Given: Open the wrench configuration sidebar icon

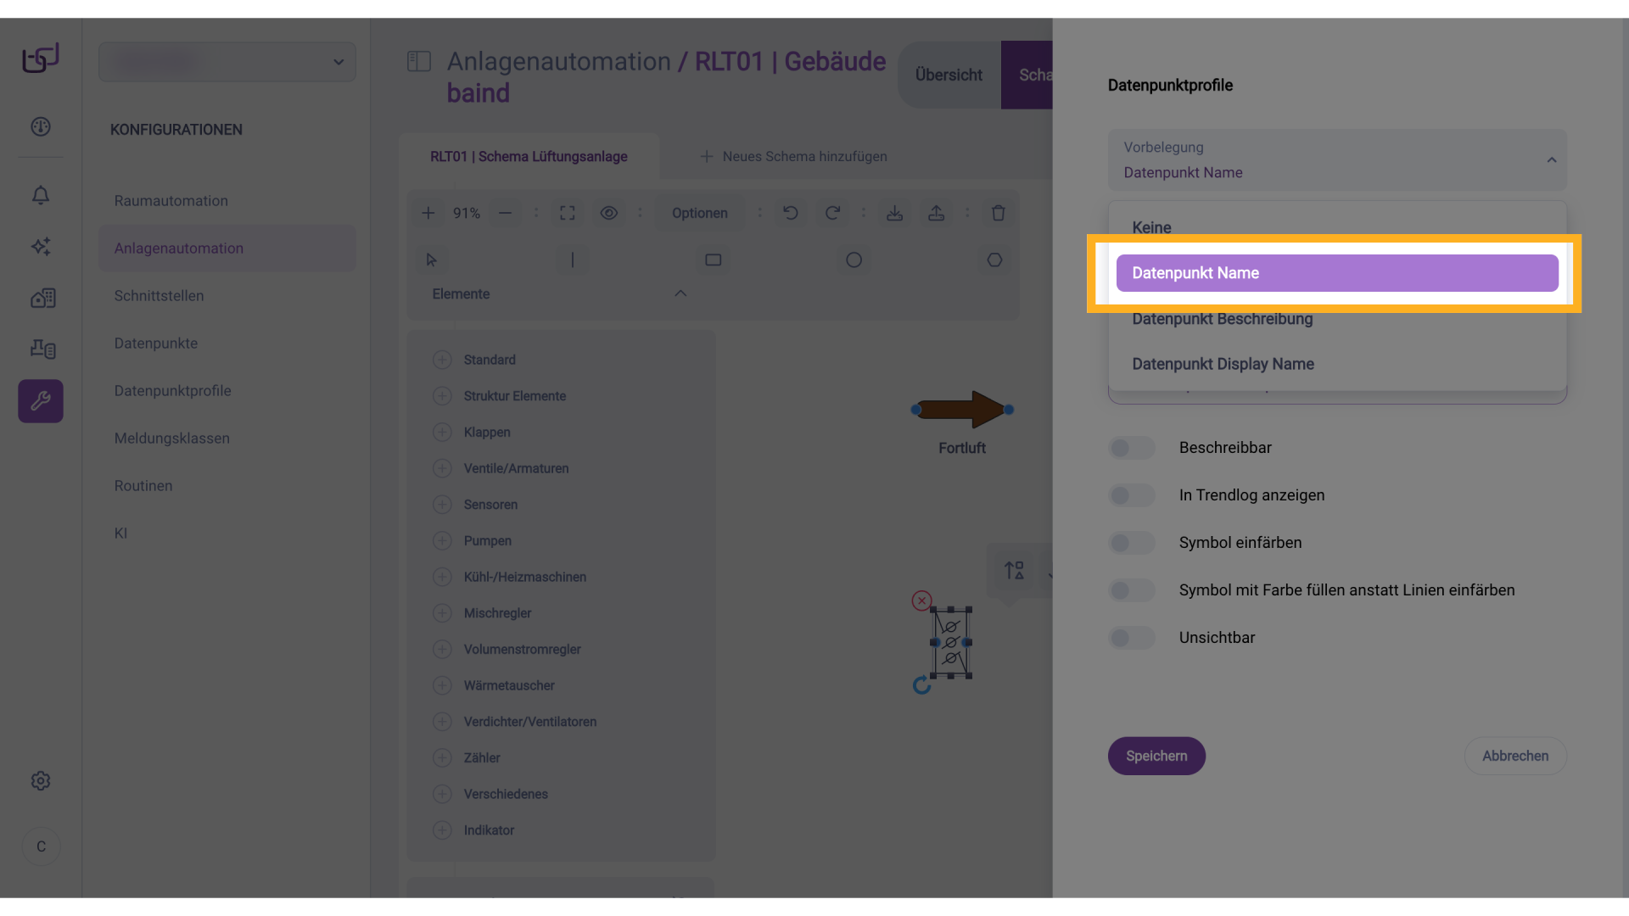Looking at the screenshot, I should [41, 400].
